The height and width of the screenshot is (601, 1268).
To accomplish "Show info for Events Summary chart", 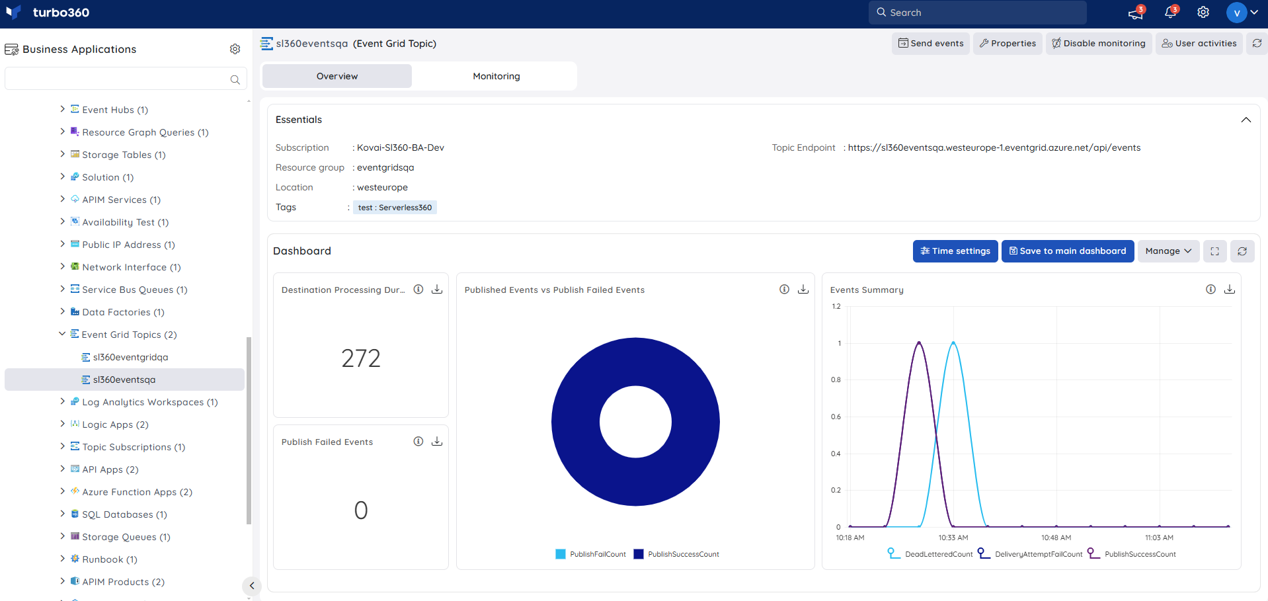I will click(x=1210, y=290).
